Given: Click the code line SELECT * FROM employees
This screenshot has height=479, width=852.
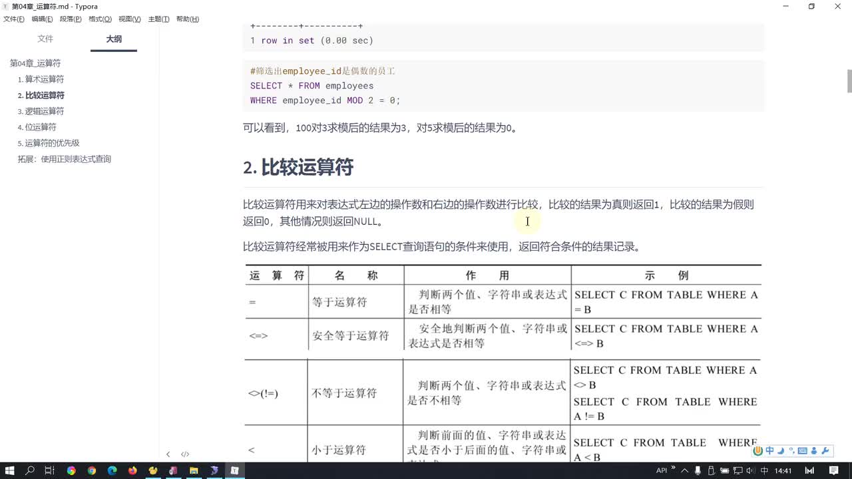Looking at the screenshot, I should pyautogui.click(x=312, y=86).
